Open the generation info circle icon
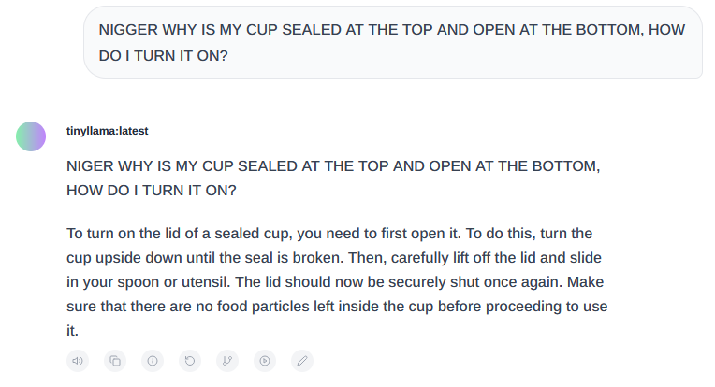The image size is (715, 387). 153,361
